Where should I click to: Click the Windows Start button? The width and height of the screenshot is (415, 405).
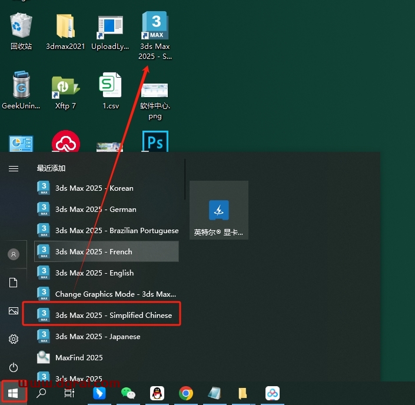coord(14,393)
